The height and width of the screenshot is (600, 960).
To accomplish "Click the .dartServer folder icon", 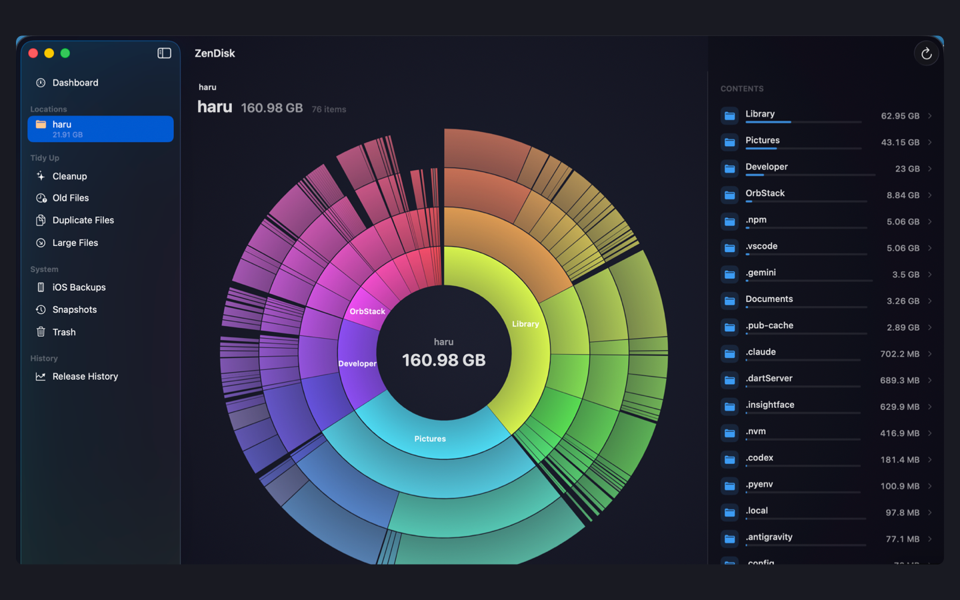I will pyautogui.click(x=730, y=380).
